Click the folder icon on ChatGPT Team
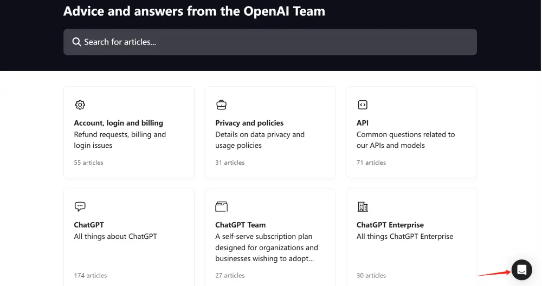Screen dimensions: 542x286 tap(221, 206)
